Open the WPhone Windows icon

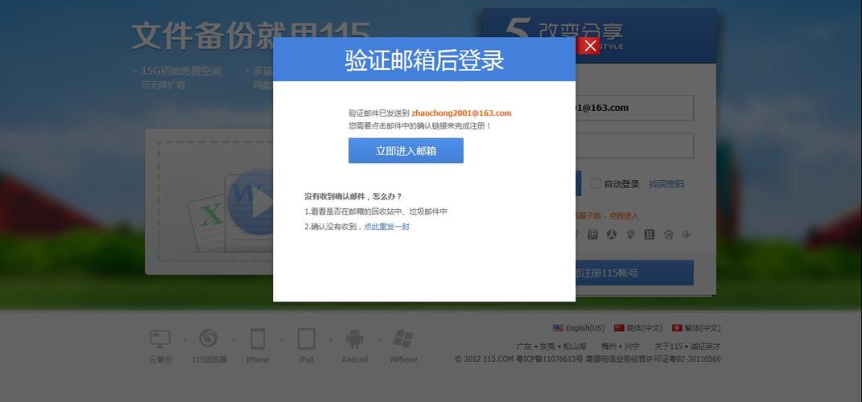(x=403, y=338)
